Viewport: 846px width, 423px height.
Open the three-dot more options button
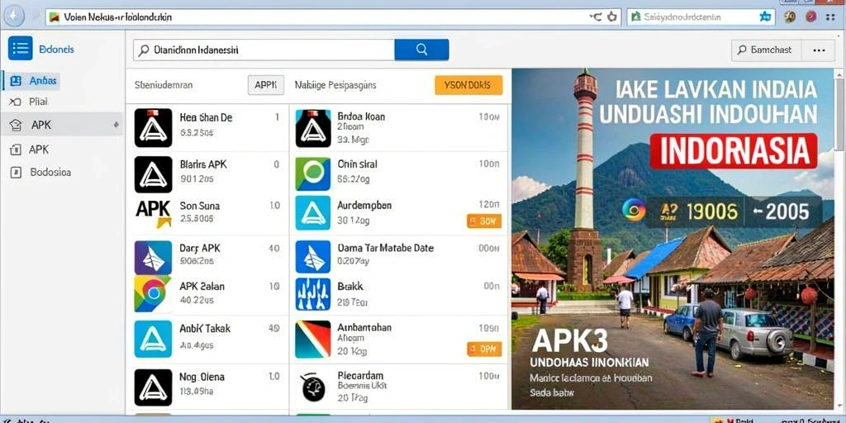tap(819, 50)
